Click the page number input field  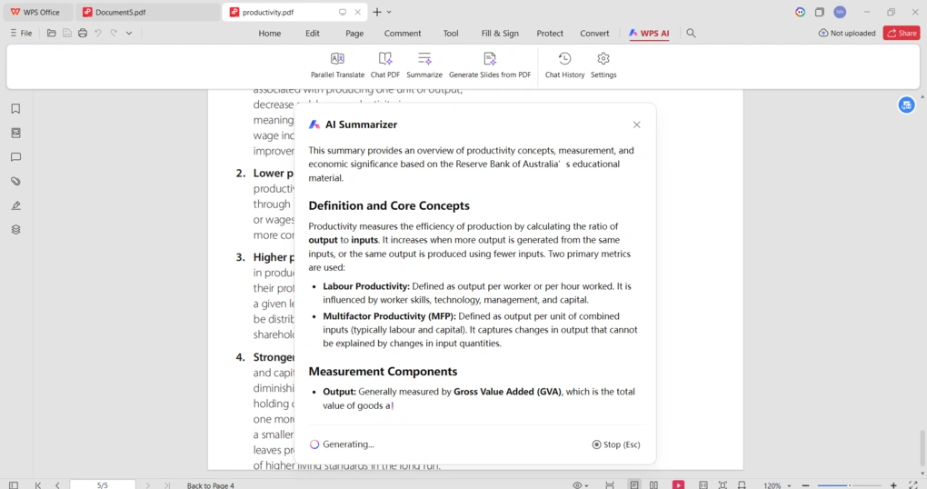pos(103,484)
